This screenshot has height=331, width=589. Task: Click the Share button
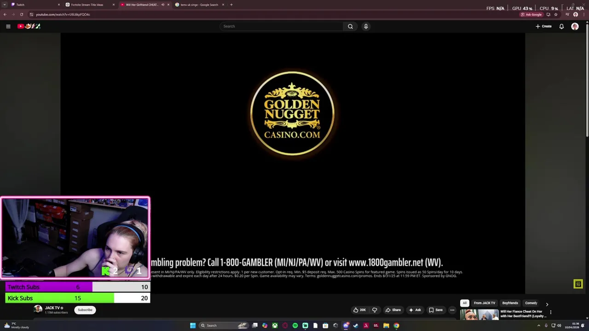393,310
